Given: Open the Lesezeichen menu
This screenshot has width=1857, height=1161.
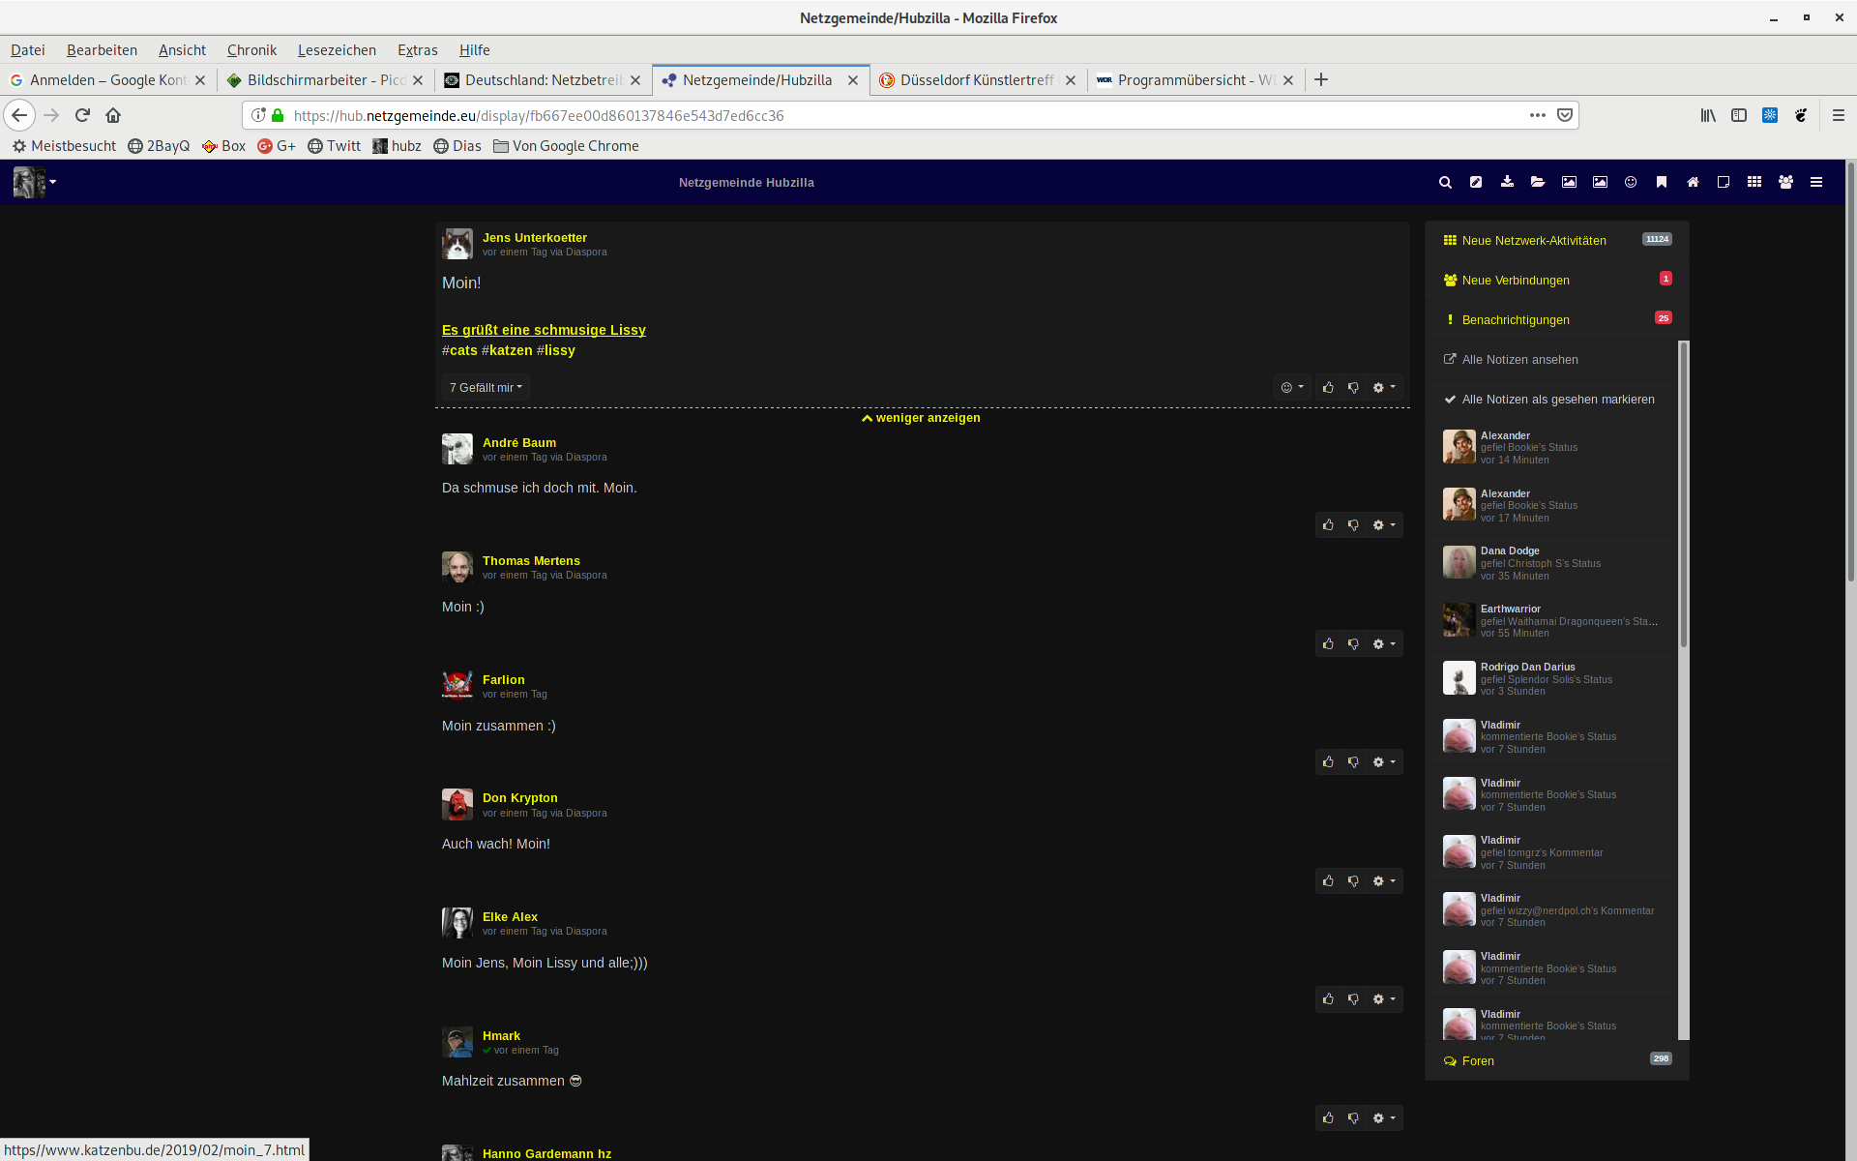Looking at the screenshot, I should [337, 50].
